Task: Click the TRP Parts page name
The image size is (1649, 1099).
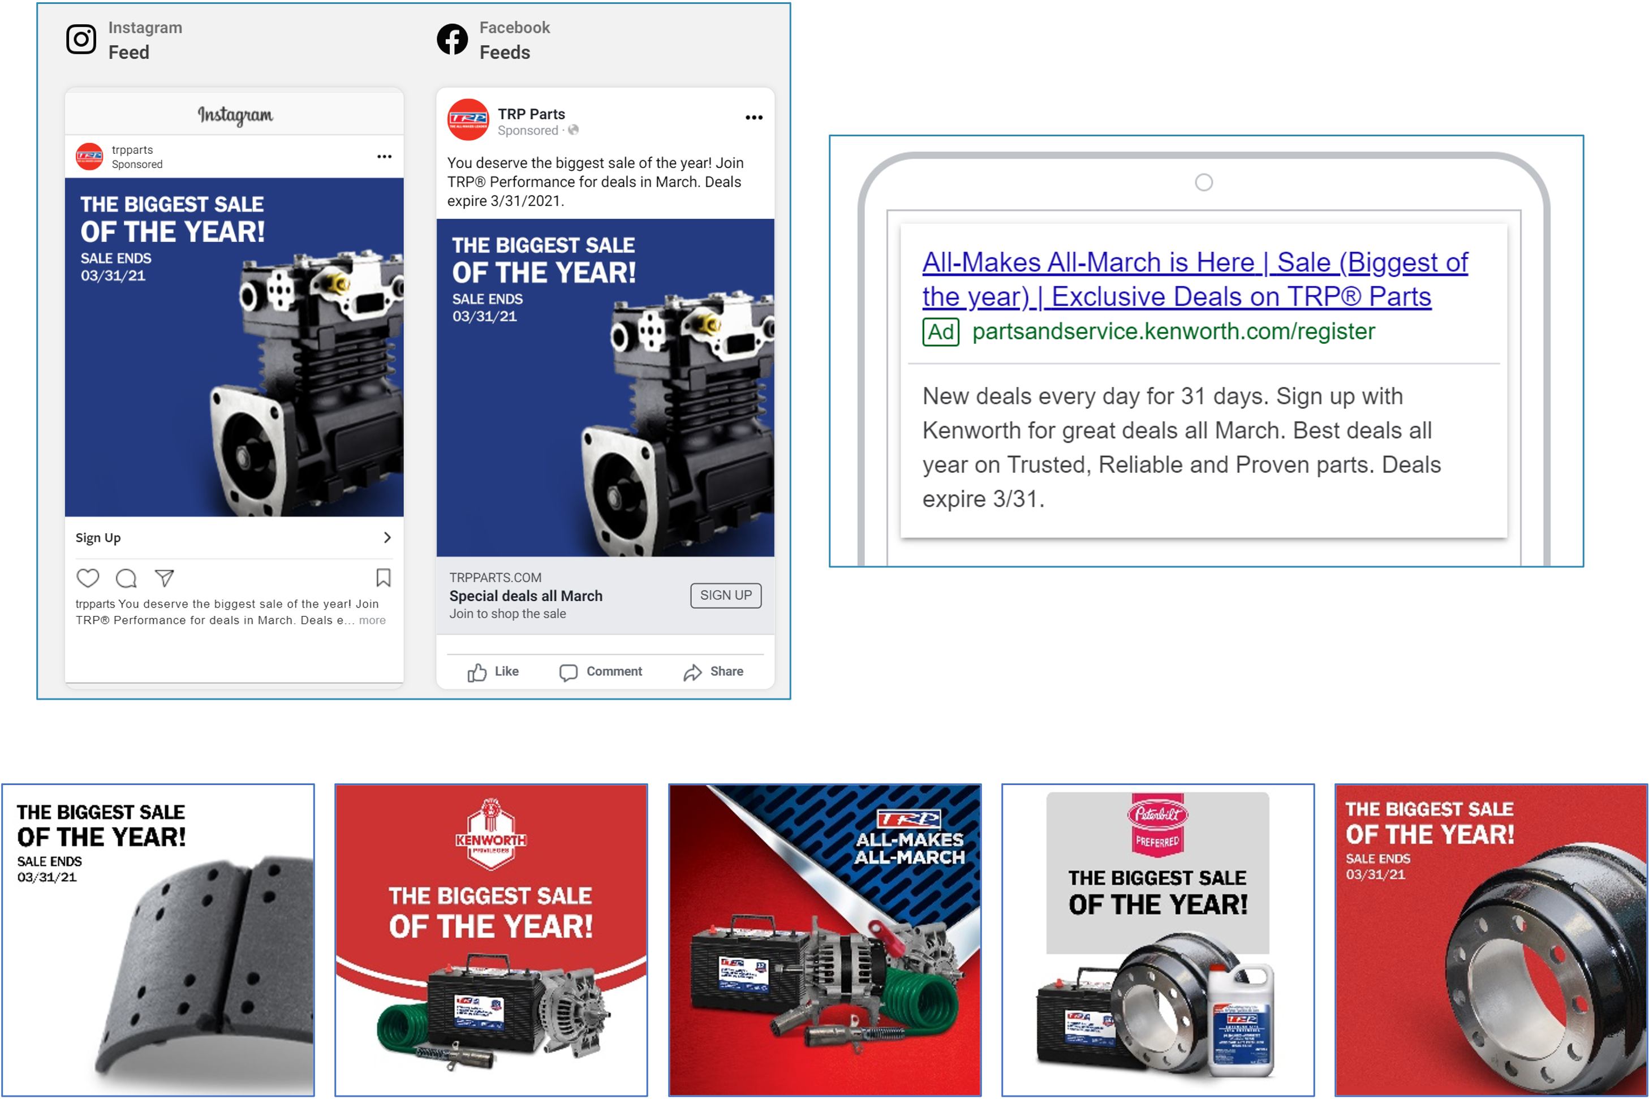Action: tap(531, 114)
